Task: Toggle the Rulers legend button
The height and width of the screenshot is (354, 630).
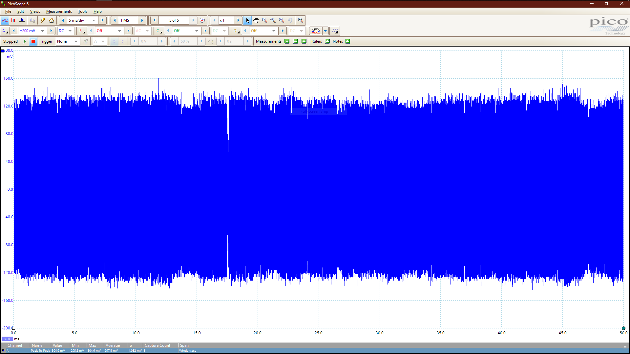Action: (x=327, y=41)
